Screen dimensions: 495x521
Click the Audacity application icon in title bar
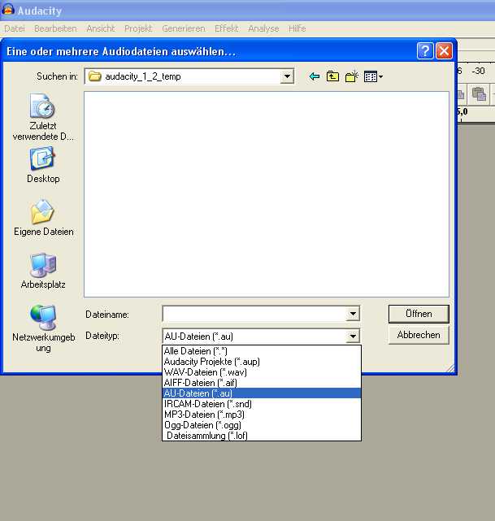coord(8,10)
